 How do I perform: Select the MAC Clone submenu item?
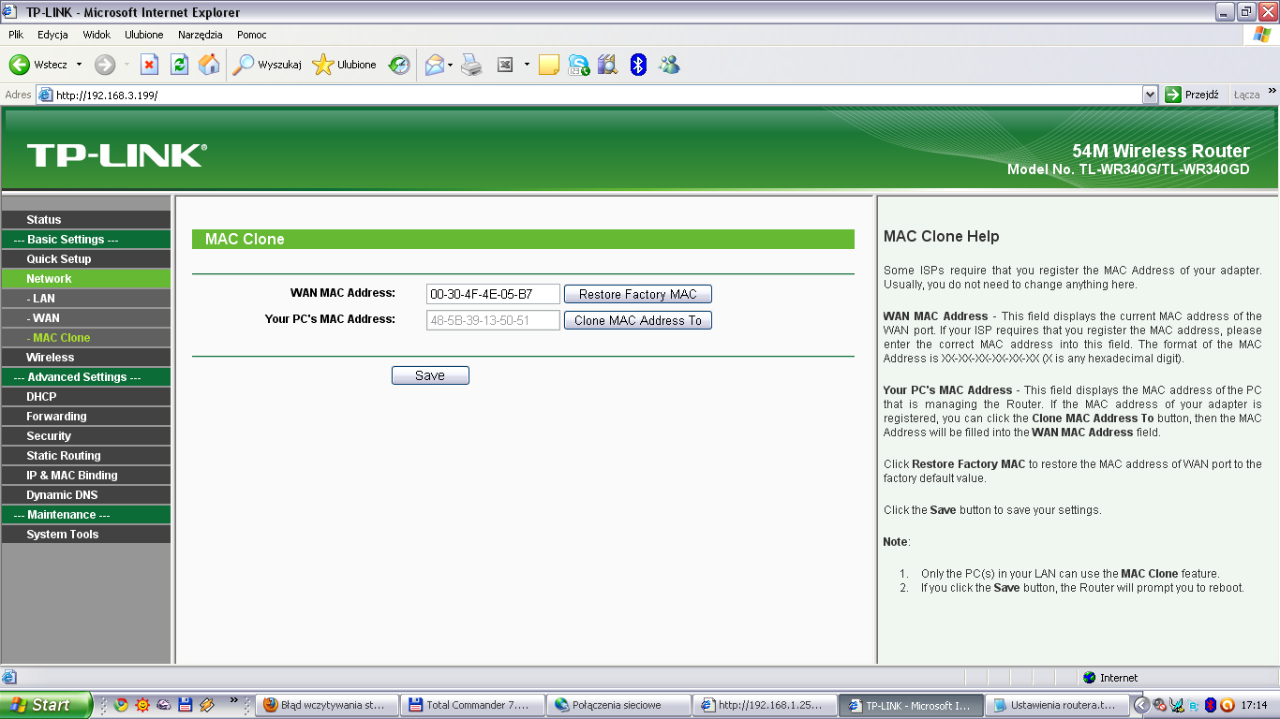coord(85,338)
